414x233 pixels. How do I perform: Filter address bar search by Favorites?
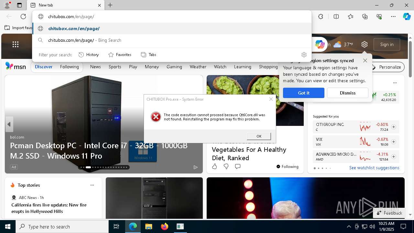click(x=120, y=55)
